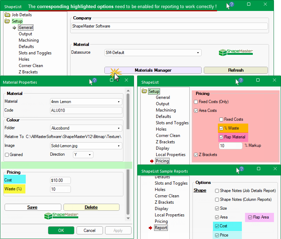Open the Job Details folder icon
Viewport: 281px width, 239px height.
pyautogui.click(x=7, y=15)
